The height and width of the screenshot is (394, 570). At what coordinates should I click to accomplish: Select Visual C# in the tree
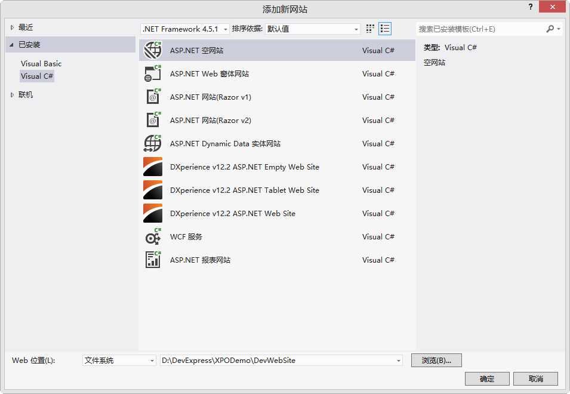click(x=37, y=76)
